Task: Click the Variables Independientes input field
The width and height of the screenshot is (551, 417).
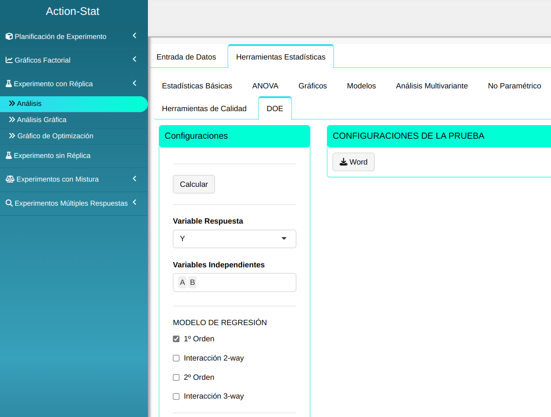Action: [x=245, y=283]
